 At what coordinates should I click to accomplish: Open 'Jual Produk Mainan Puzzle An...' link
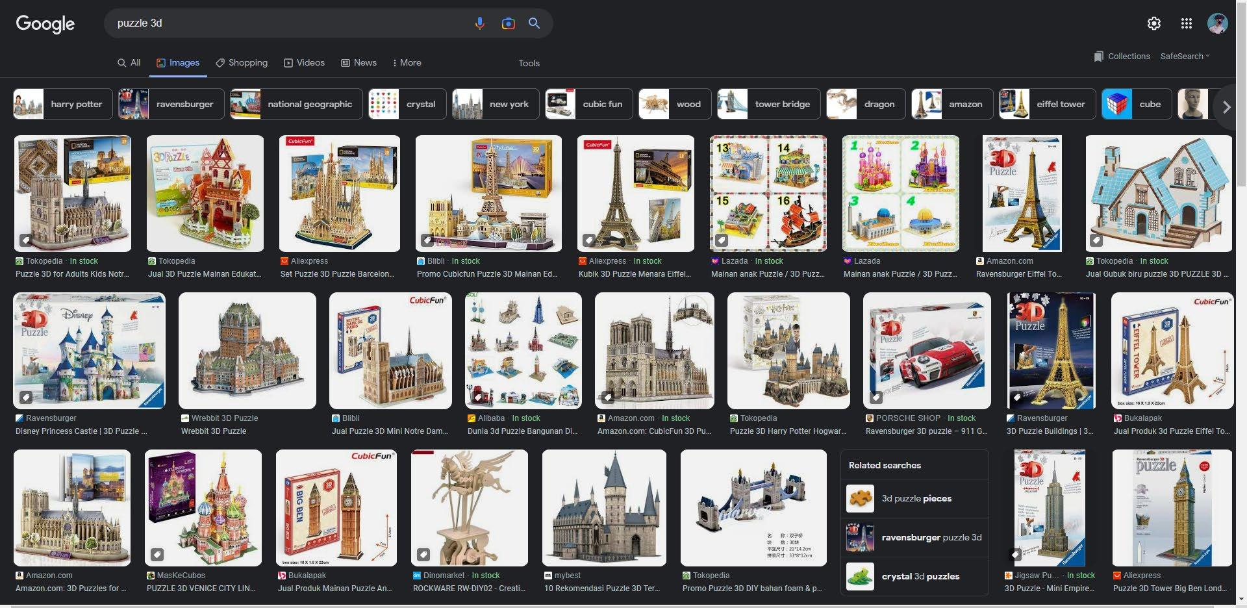[x=335, y=589]
